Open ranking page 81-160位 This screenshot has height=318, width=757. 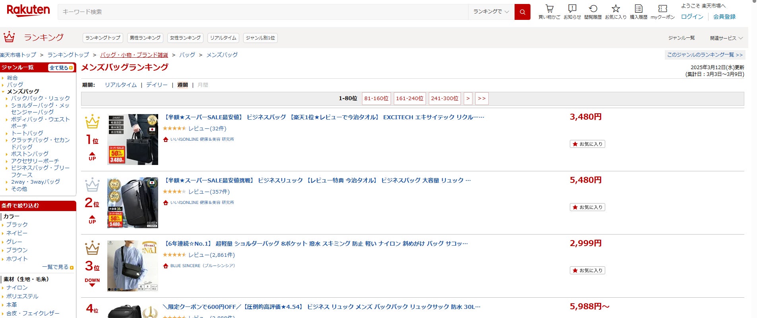[376, 99]
